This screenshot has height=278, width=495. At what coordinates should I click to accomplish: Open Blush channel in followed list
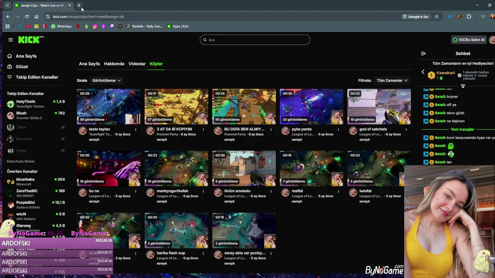coord(36,115)
